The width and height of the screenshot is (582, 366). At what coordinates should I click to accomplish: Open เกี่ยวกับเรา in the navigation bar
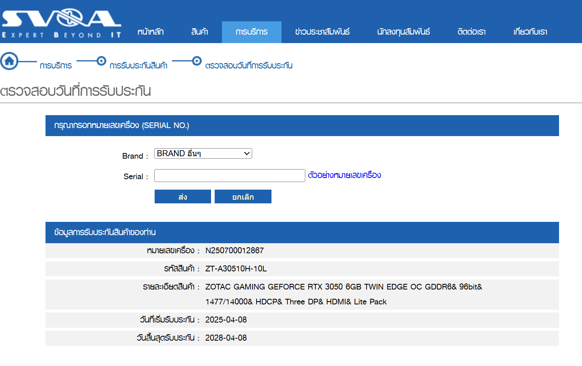(530, 32)
